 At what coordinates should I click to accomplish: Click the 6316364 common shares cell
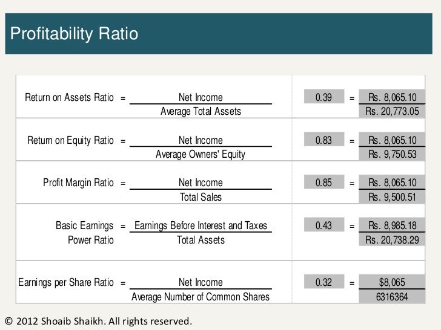[392, 297]
